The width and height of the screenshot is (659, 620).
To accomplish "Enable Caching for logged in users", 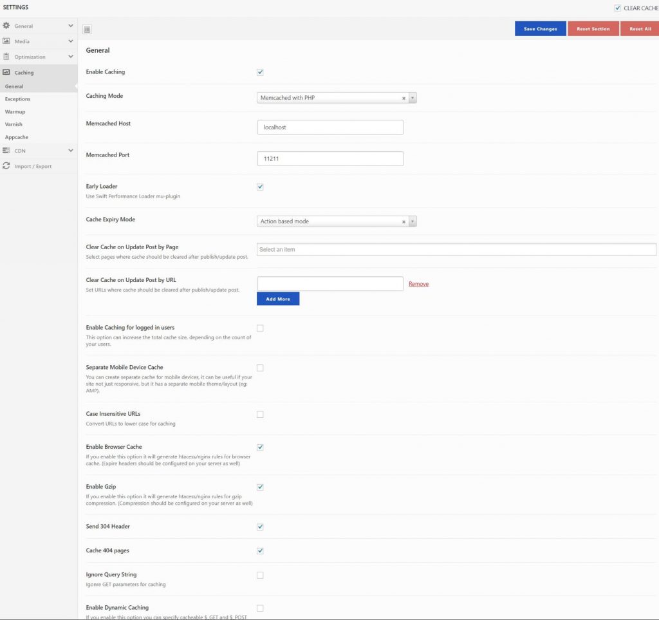I will coord(260,328).
